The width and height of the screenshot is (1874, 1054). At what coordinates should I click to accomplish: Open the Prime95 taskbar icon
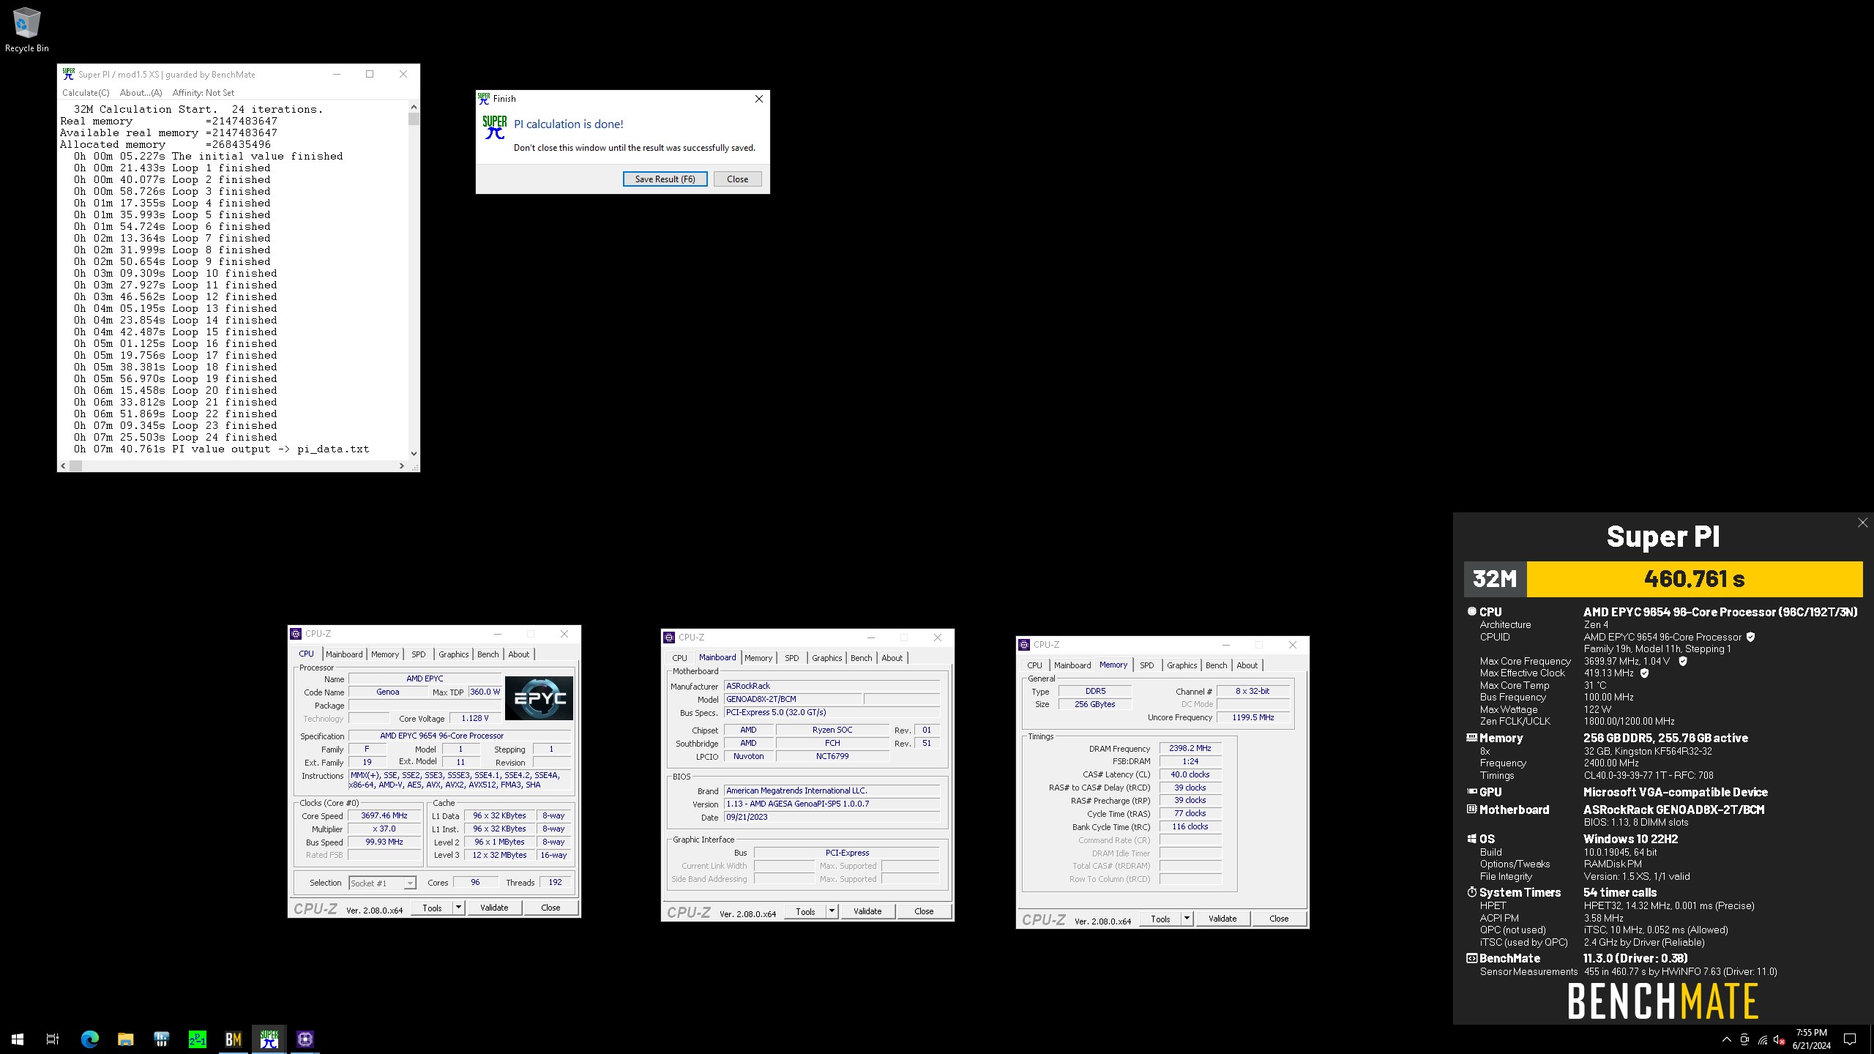point(197,1039)
